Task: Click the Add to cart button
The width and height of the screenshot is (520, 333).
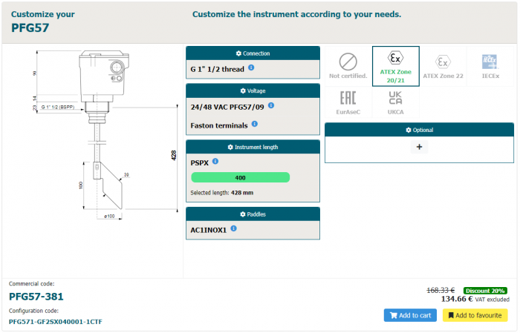Action: tap(410, 315)
